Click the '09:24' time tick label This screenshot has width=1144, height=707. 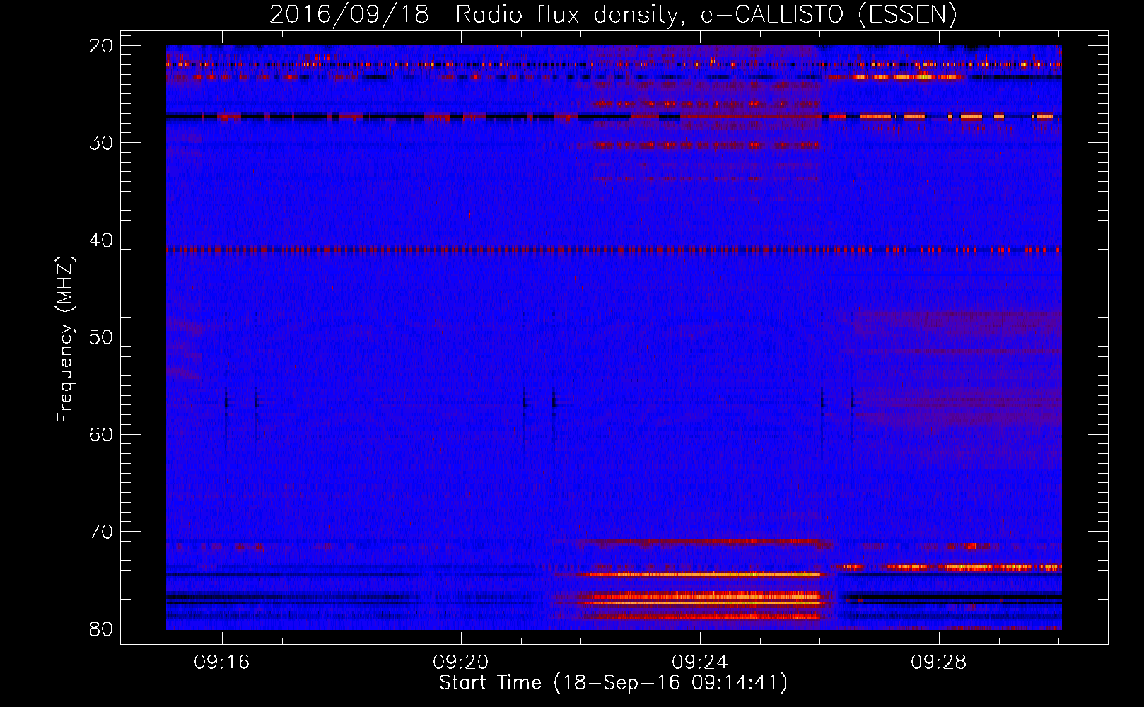point(700,662)
